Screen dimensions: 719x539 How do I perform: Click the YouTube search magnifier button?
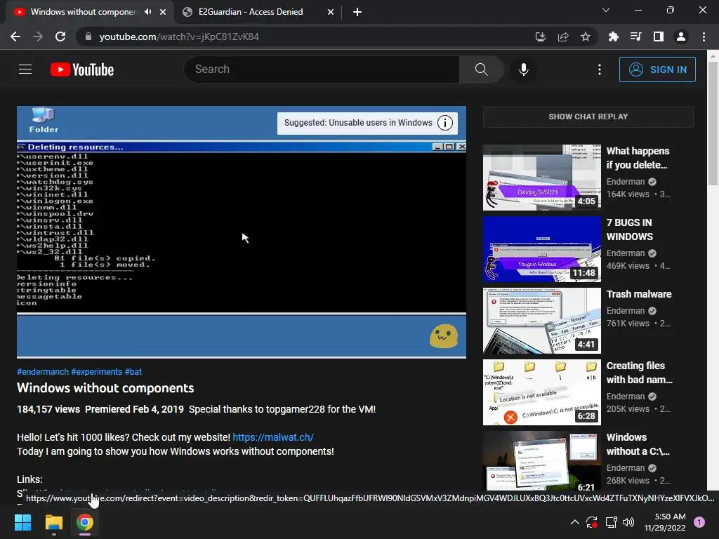pyautogui.click(x=481, y=69)
